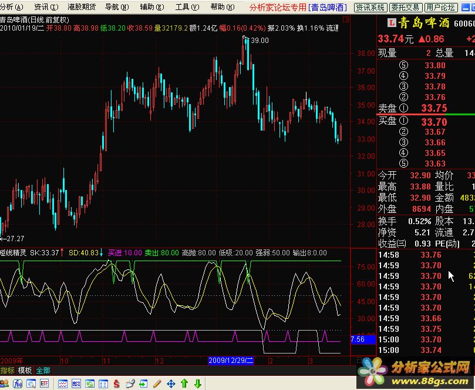Click the SD:40.83 indicator value
475x390 pixels.
tap(83, 252)
